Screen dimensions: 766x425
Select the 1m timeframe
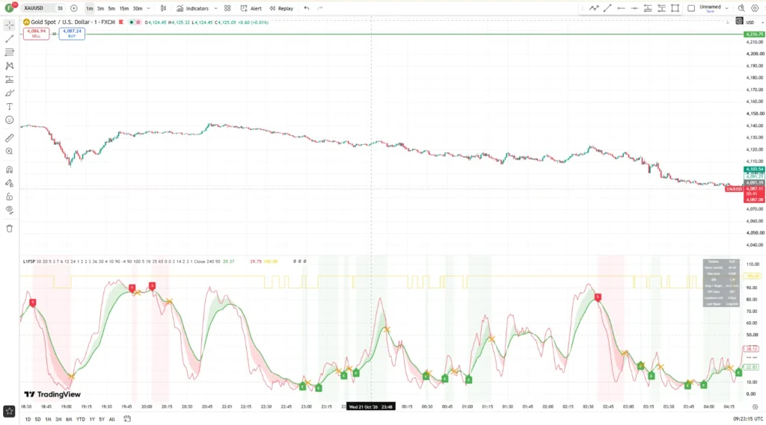[90, 8]
